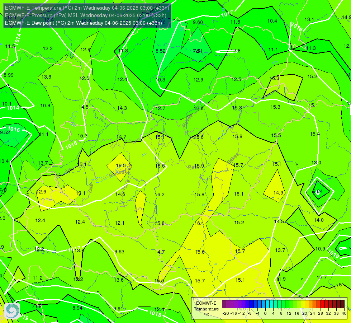This screenshot has width=351, height=323.
Task: Click the swirl logo icon in corner
Action: pos(12,311)
